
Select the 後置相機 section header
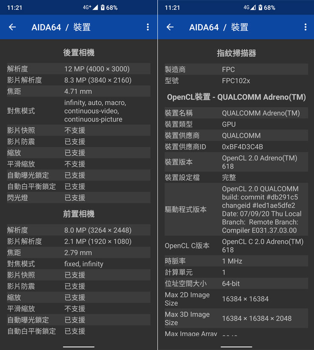78,53
